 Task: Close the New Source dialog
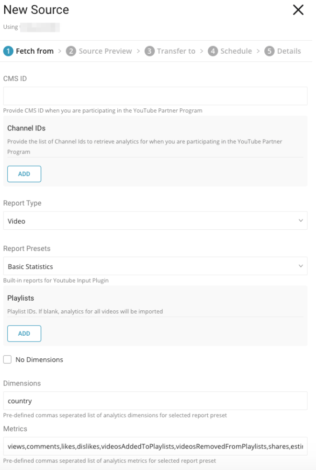pyautogui.click(x=298, y=10)
